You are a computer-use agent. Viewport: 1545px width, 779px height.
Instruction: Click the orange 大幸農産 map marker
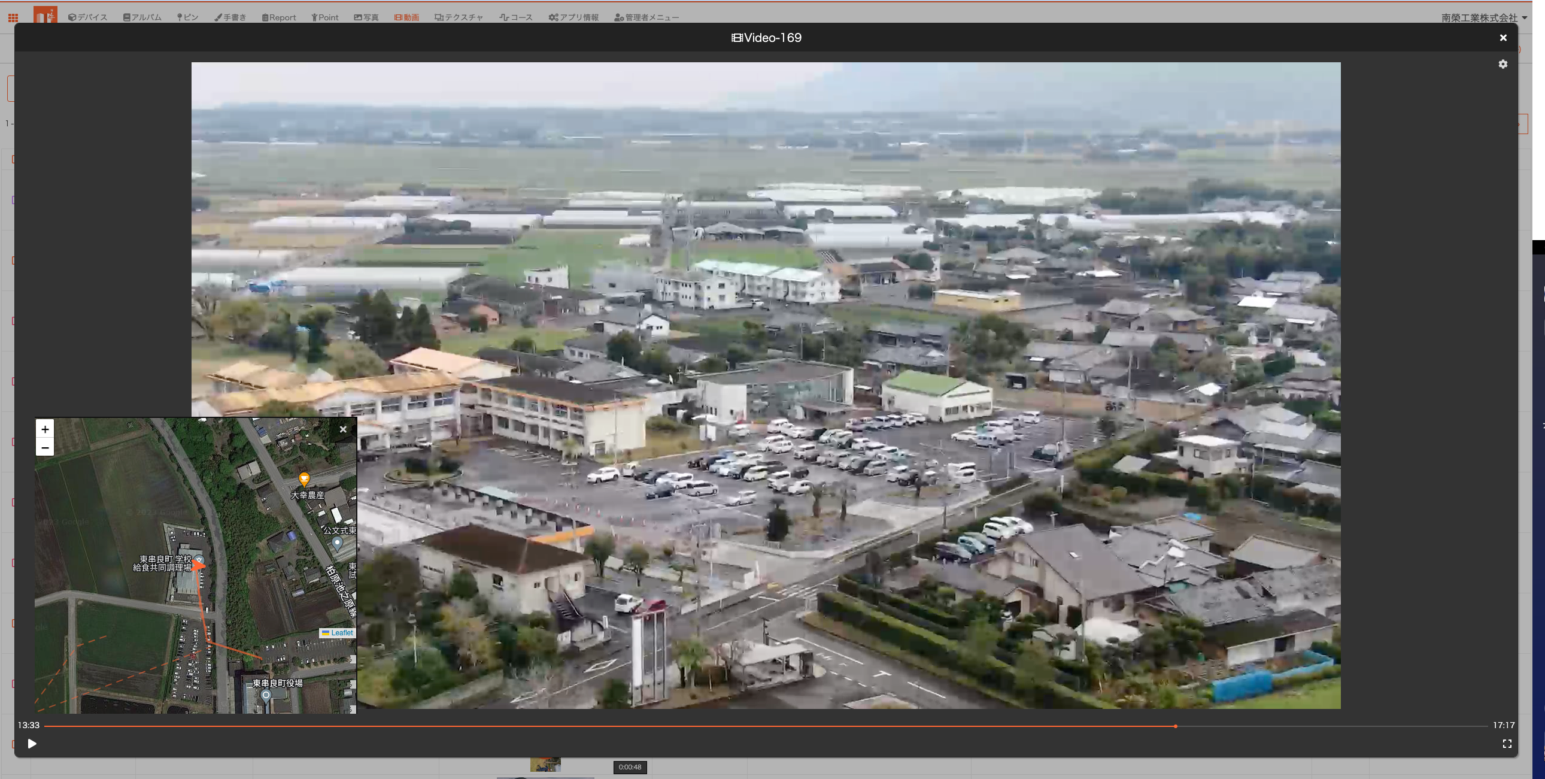point(304,479)
